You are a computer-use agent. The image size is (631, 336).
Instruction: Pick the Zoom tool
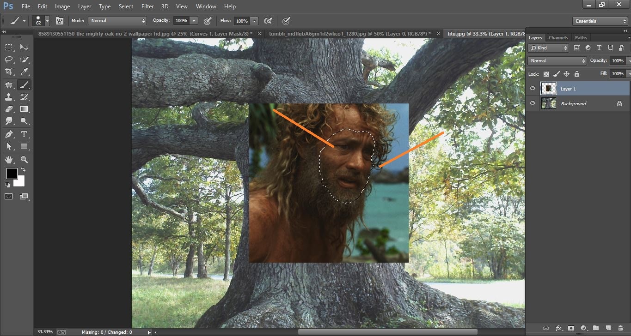tap(24, 159)
